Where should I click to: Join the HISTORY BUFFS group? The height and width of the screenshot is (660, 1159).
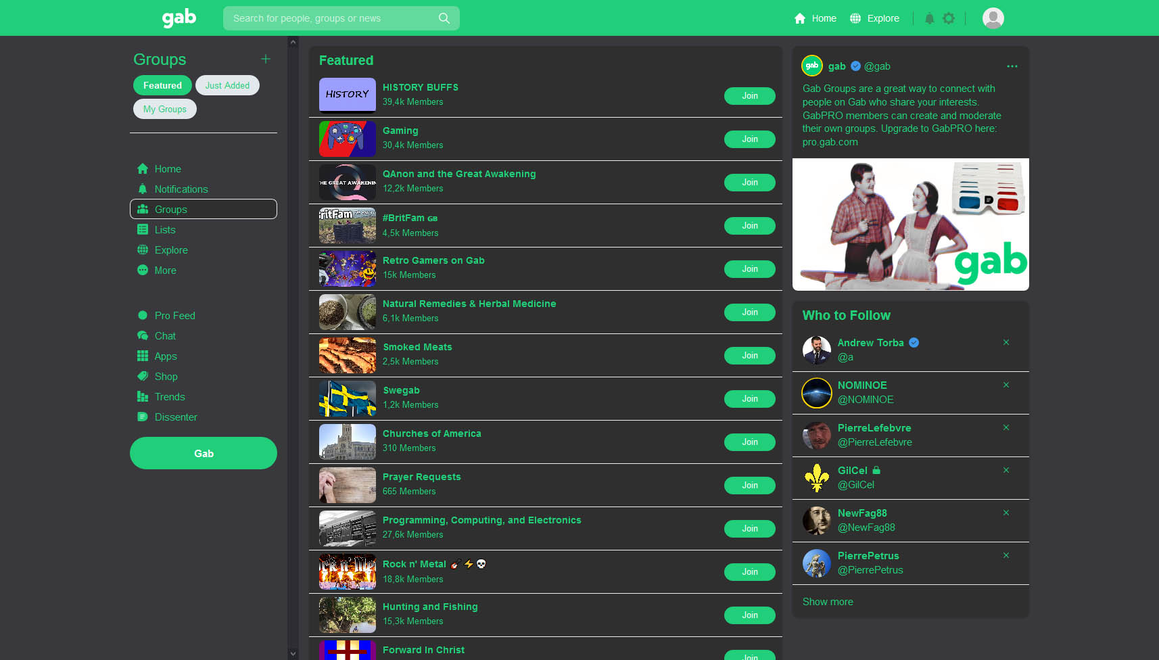click(750, 96)
